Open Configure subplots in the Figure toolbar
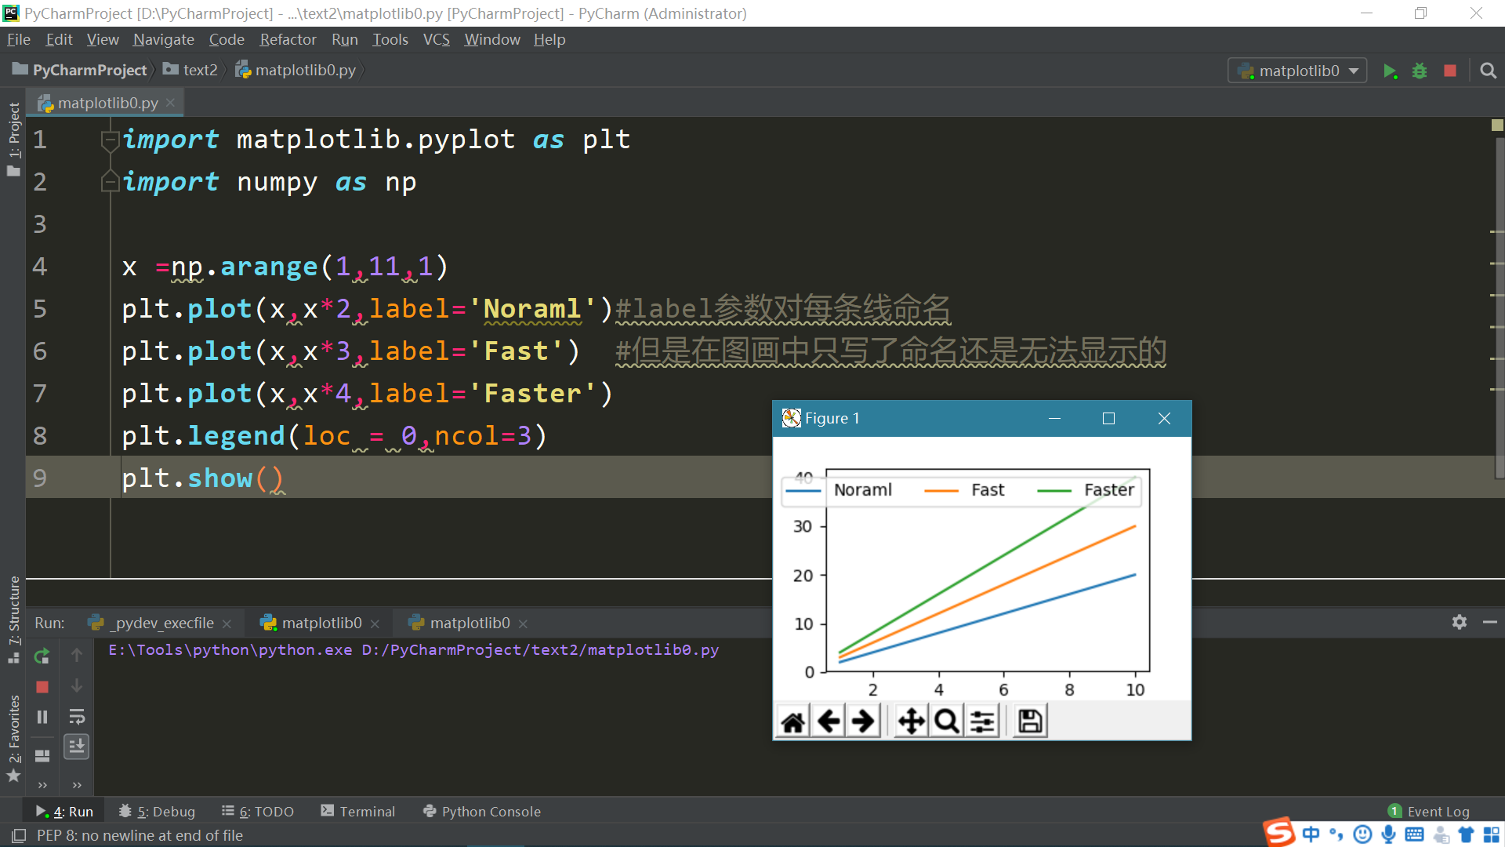Viewport: 1505px width, 847px height. click(x=982, y=721)
